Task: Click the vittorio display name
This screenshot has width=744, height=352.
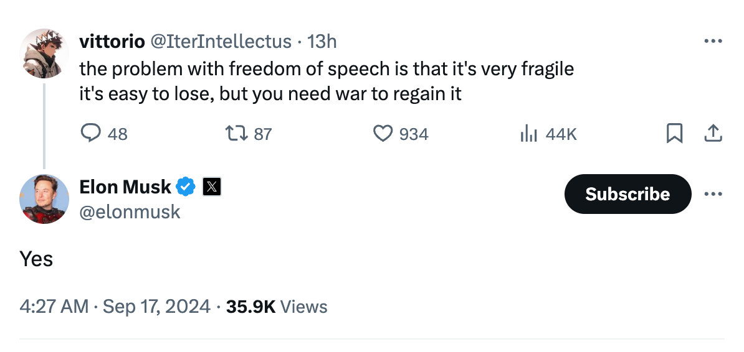Action: (x=110, y=42)
